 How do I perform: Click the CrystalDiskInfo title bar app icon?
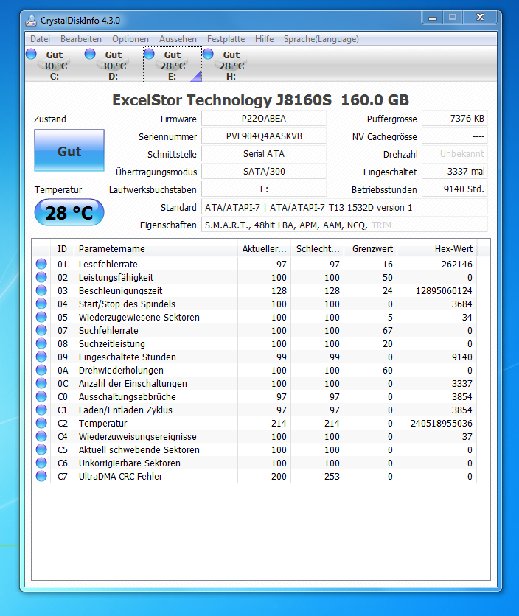coord(31,21)
